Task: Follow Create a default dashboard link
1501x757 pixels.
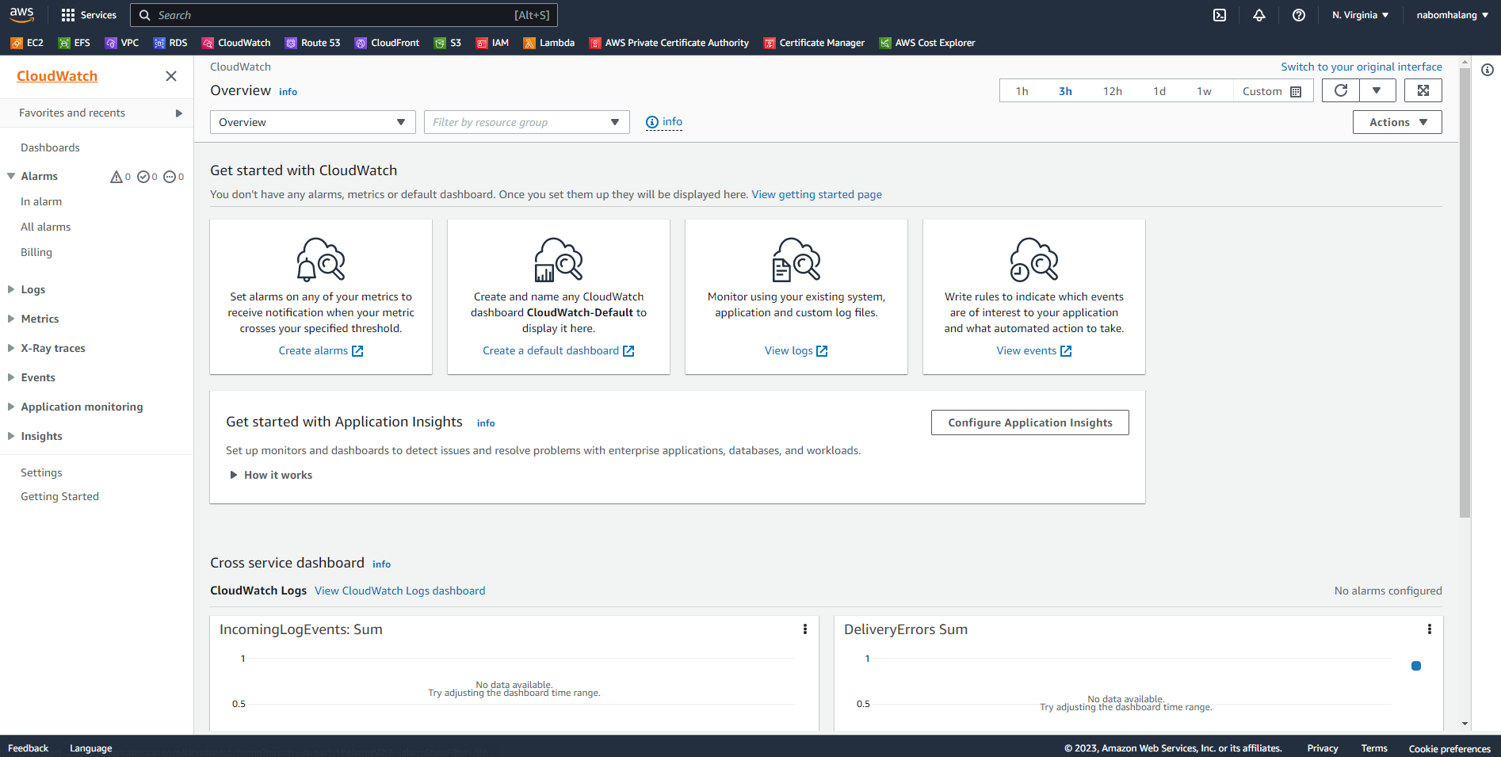Action: pos(558,350)
